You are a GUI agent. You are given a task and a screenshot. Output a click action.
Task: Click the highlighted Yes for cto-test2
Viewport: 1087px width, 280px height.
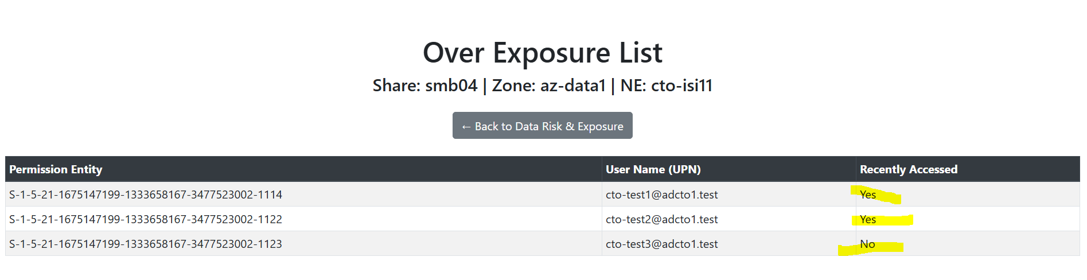(x=868, y=219)
